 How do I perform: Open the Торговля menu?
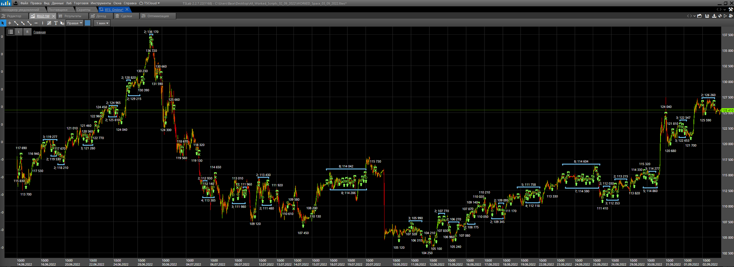coord(81,3)
